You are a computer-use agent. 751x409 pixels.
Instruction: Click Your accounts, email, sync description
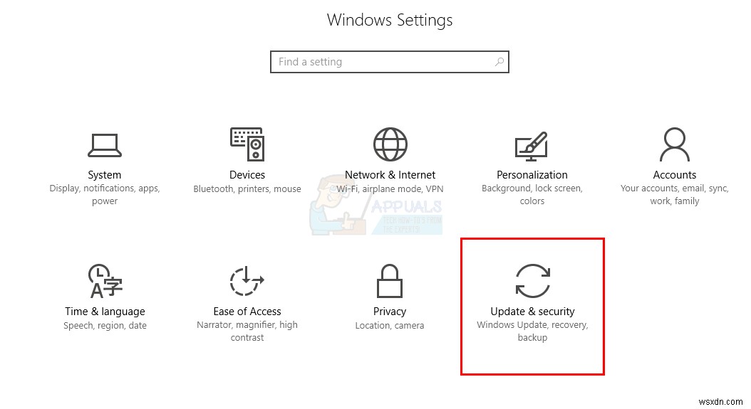(x=674, y=194)
